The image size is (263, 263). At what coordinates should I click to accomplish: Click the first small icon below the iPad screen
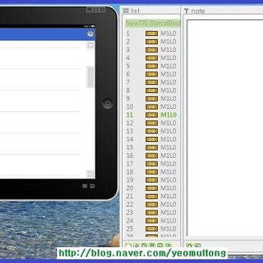84,186
